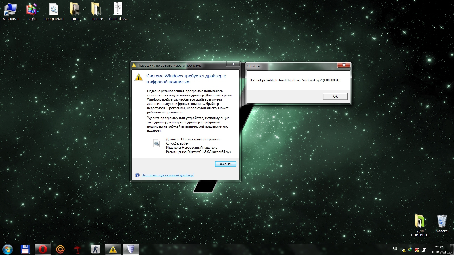Open the Kaspersky tray icon
Image resolution: width=454 pixels, height=255 pixels.
pyautogui.click(x=417, y=250)
